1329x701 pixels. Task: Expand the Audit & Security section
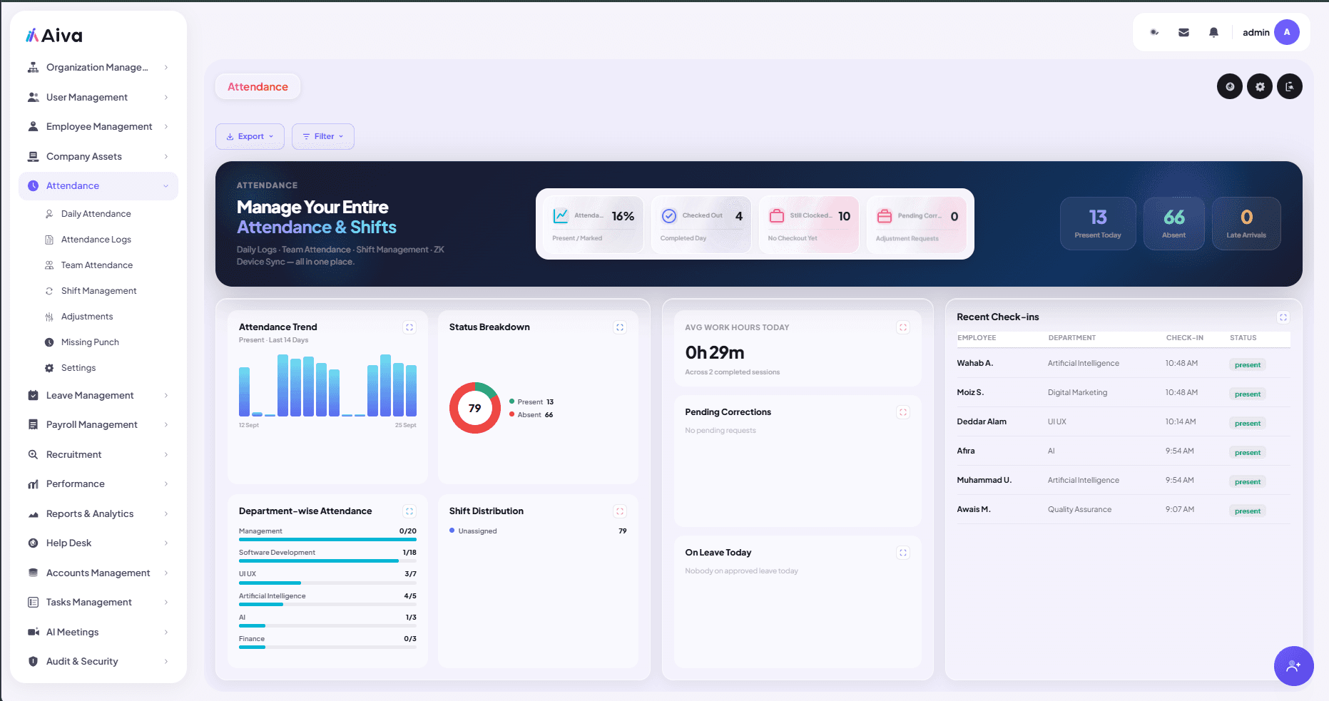point(98,661)
